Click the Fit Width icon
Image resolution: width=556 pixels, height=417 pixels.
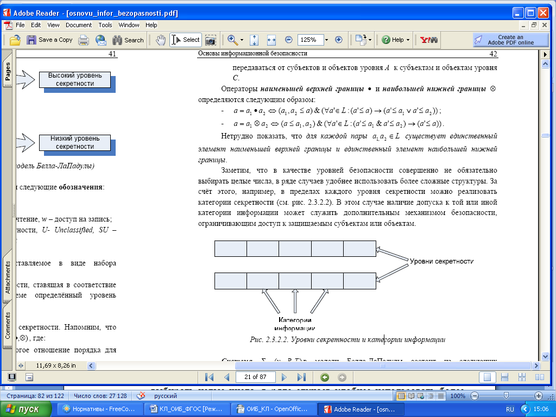point(271,40)
